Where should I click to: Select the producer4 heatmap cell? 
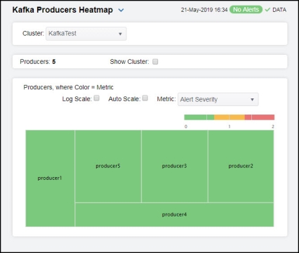pos(174,214)
